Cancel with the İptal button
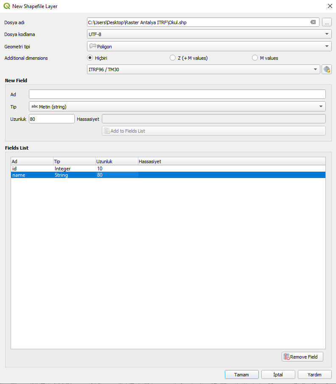 tap(278, 374)
